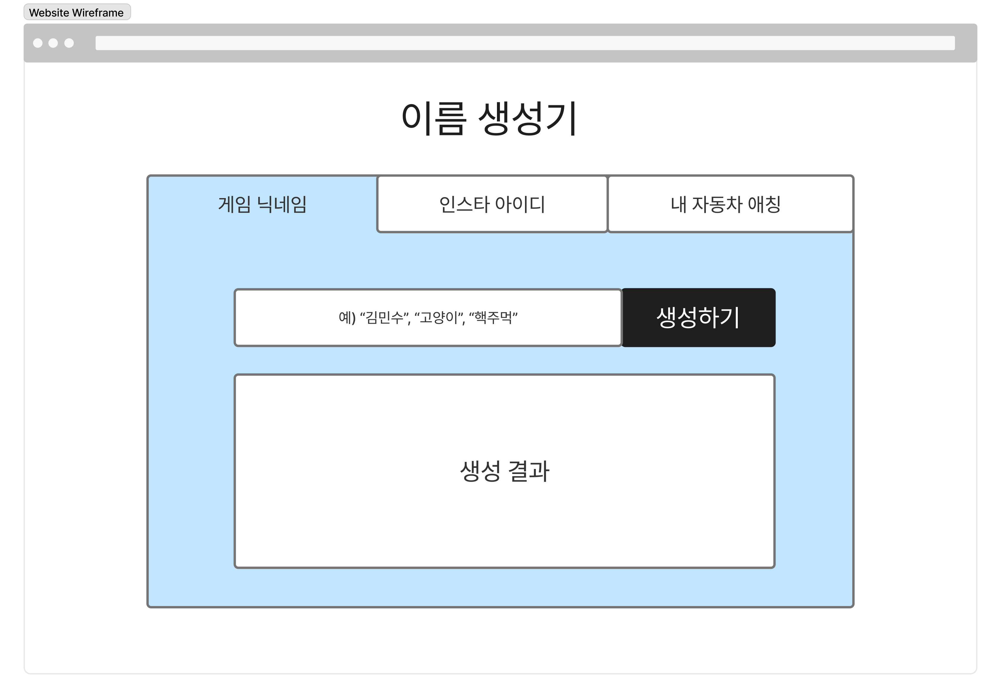Focus the keyword input with 김민수 placeholder
Viewport: 1001px width, 698px height.
coord(427,317)
